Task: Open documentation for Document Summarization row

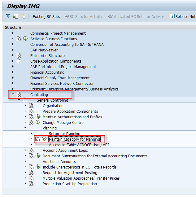Action: pyautogui.click(x=31, y=156)
